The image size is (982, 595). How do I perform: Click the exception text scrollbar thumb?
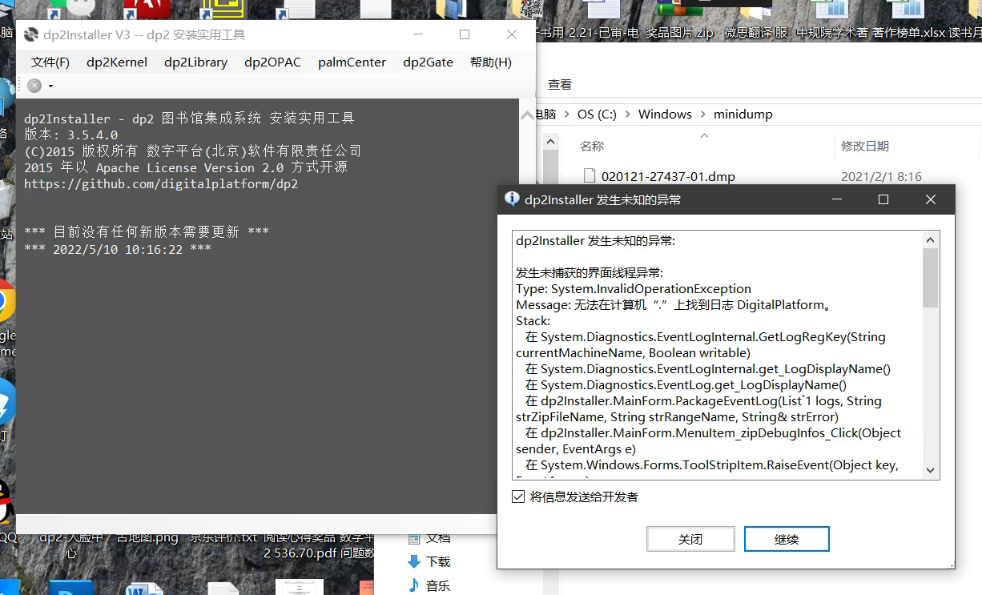coord(930,278)
